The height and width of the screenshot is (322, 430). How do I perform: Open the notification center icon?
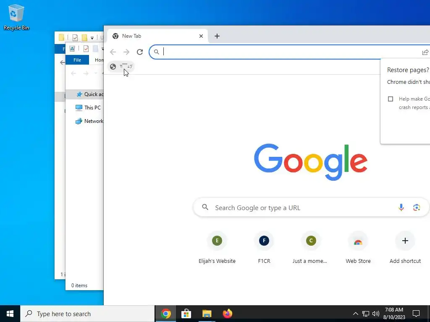tap(416, 314)
